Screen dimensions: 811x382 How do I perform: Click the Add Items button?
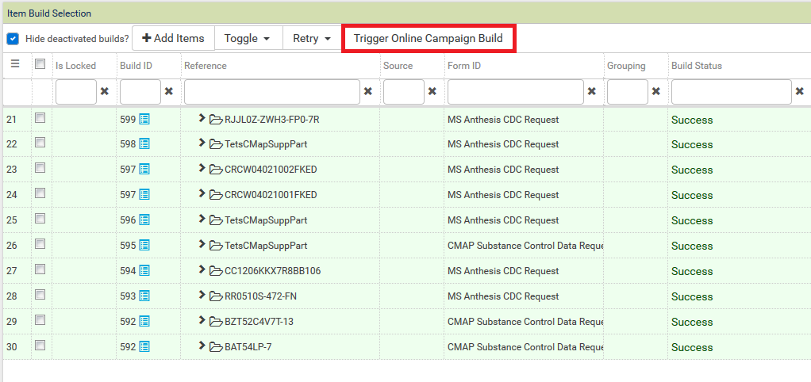coord(173,38)
